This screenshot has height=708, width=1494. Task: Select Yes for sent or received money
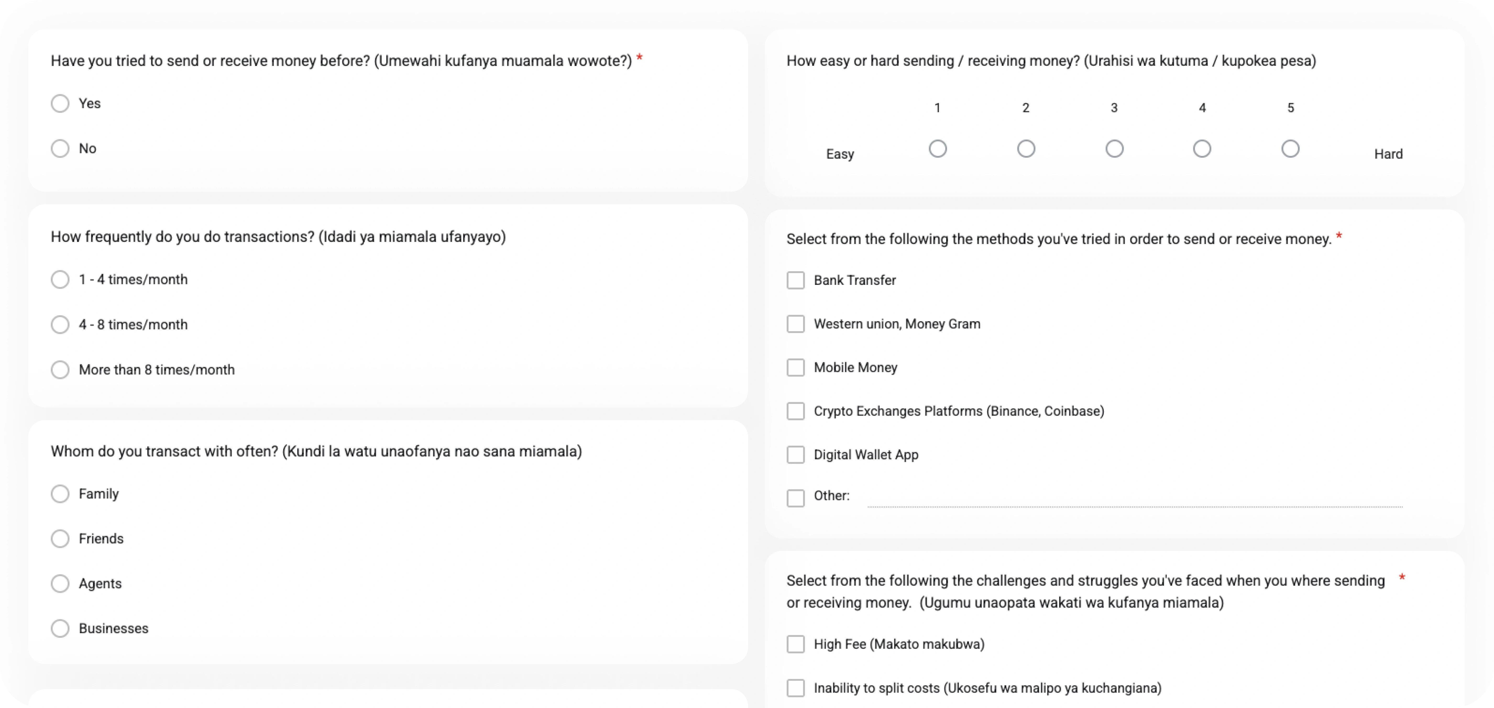pyautogui.click(x=60, y=104)
